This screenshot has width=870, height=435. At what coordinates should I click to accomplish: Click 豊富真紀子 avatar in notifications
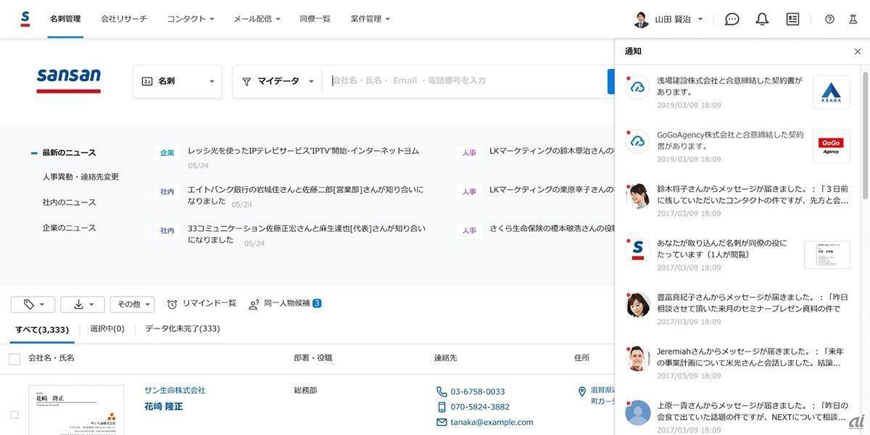pos(637,304)
